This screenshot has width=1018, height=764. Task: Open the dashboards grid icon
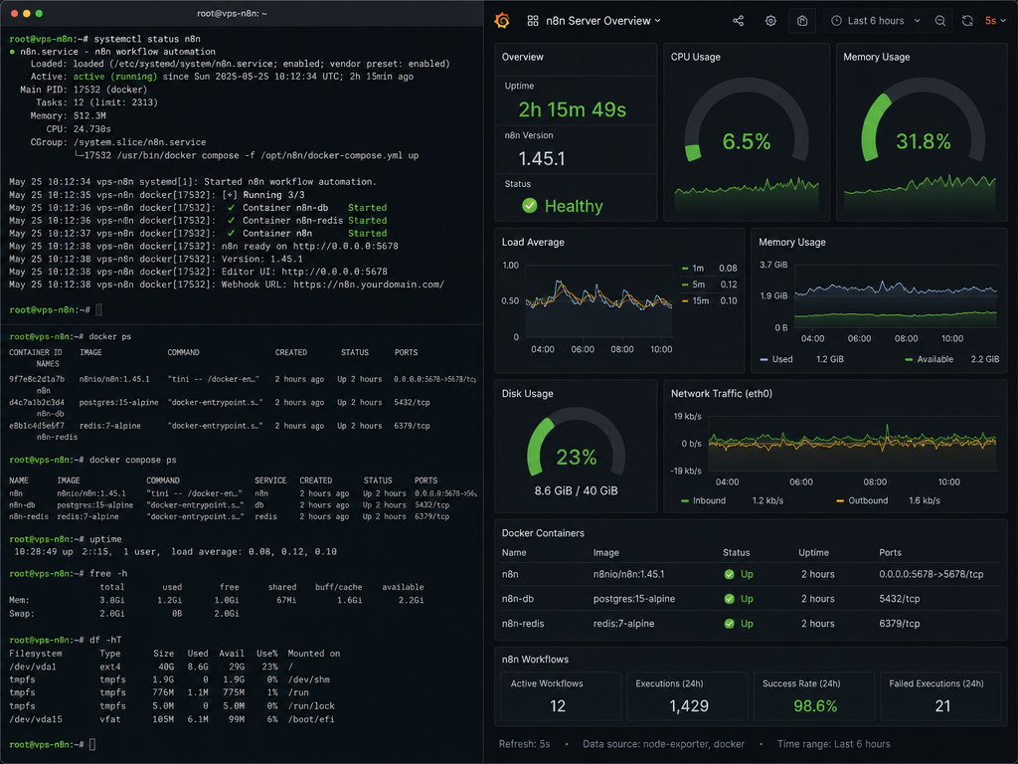click(x=533, y=21)
